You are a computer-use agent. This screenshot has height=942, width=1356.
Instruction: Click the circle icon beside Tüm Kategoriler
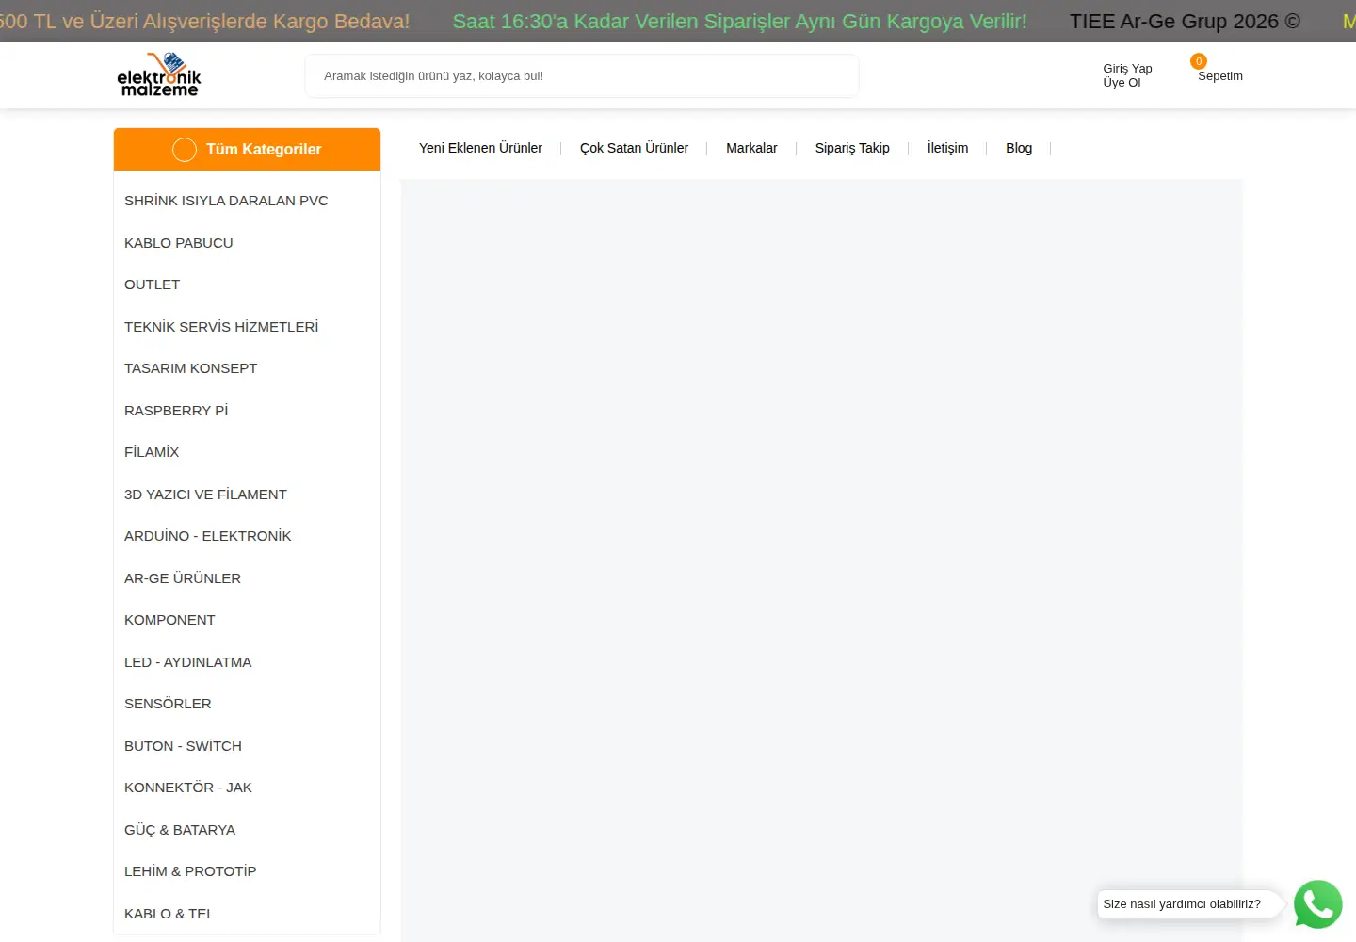tap(185, 150)
